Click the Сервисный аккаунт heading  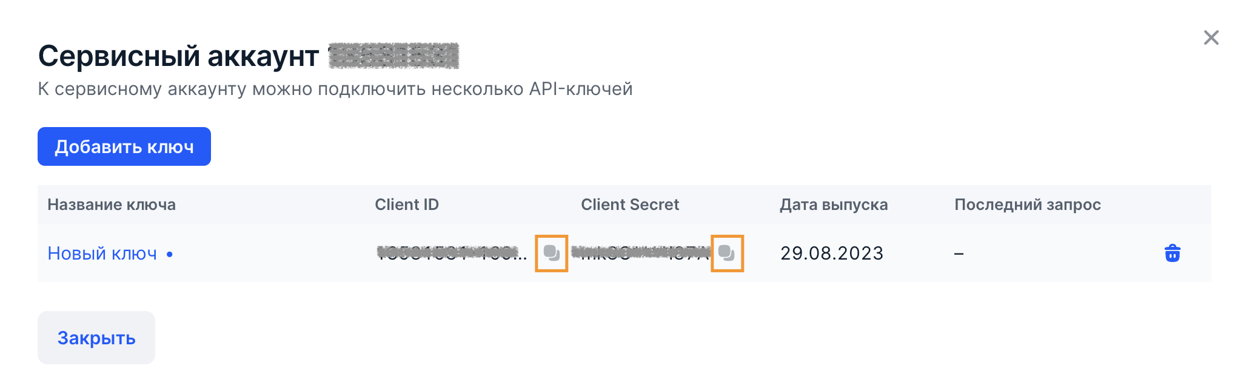(x=178, y=56)
